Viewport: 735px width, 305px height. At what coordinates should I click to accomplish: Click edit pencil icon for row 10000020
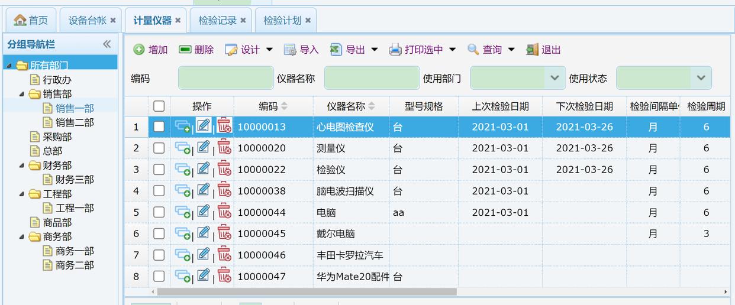[204, 148]
